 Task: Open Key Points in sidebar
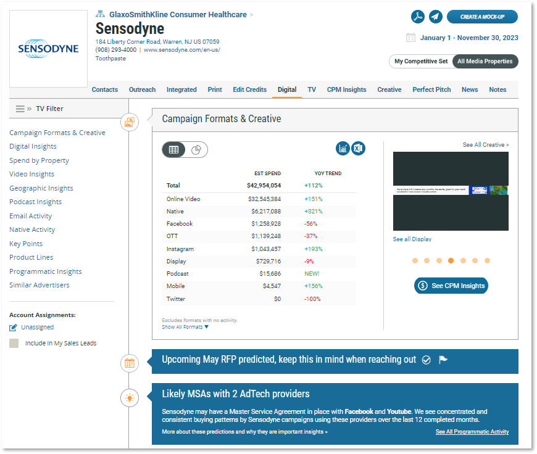pos(26,244)
